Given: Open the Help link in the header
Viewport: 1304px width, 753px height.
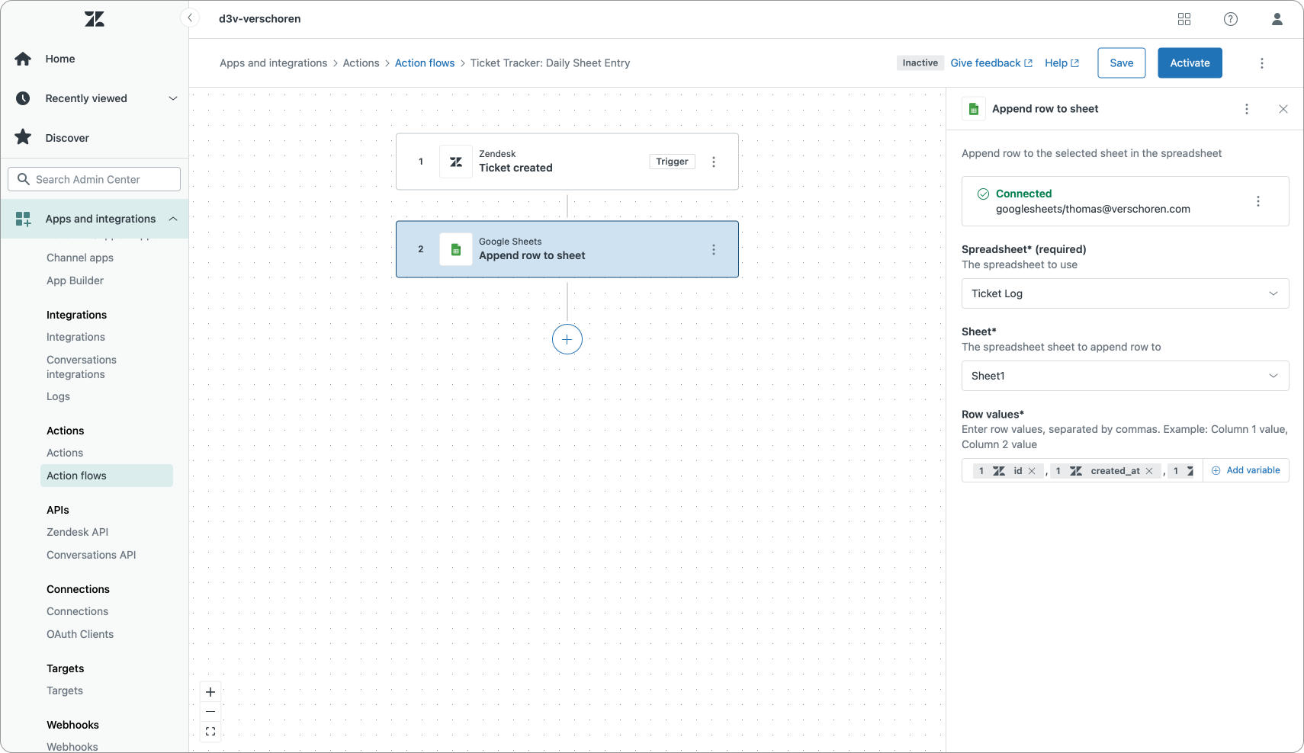Looking at the screenshot, I should [x=1062, y=63].
